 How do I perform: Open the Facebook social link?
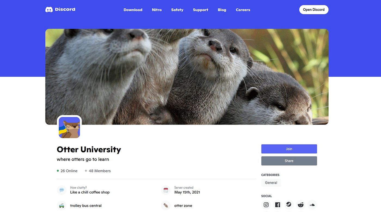[x=278, y=205]
